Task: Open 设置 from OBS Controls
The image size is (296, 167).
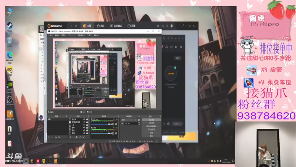Action: coord(151,133)
